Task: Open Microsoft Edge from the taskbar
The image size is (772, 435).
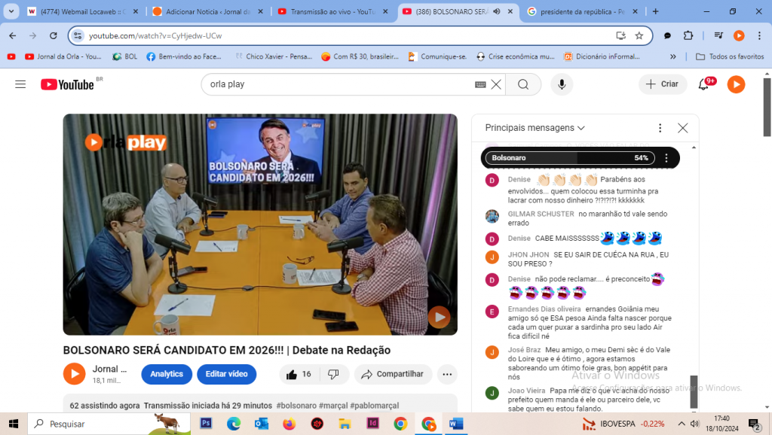Action: click(x=234, y=424)
